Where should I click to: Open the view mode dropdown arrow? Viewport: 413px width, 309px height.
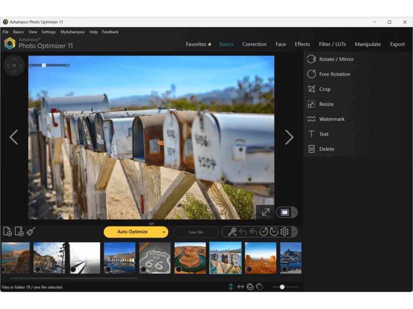[x=295, y=212]
